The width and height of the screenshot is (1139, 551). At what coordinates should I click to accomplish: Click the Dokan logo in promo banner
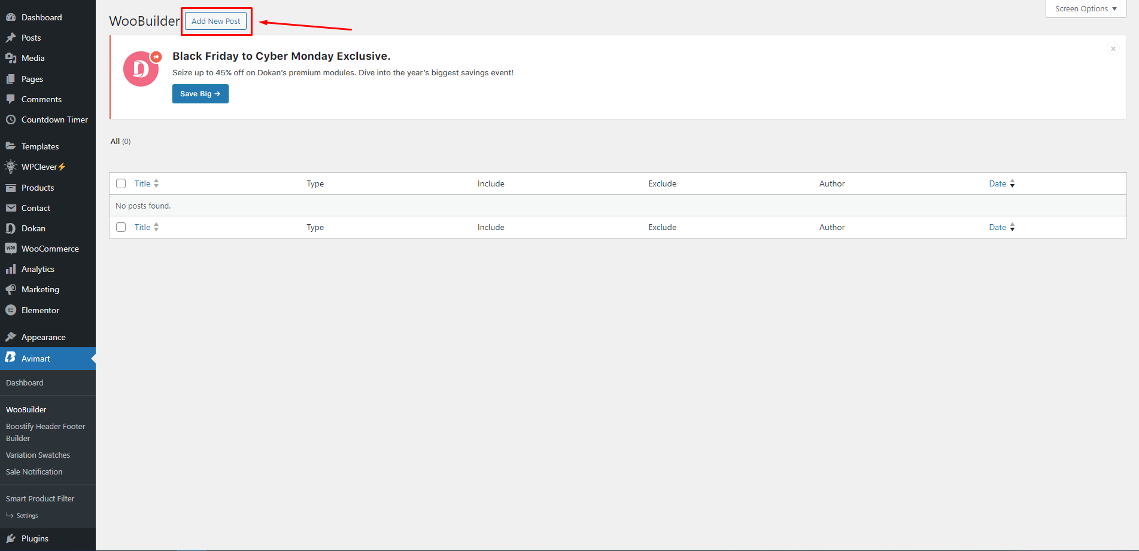click(141, 68)
